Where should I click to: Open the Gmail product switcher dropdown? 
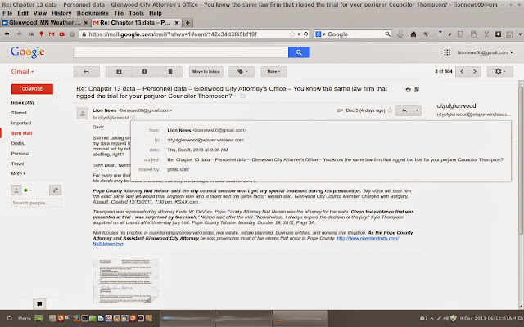[x=22, y=72]
